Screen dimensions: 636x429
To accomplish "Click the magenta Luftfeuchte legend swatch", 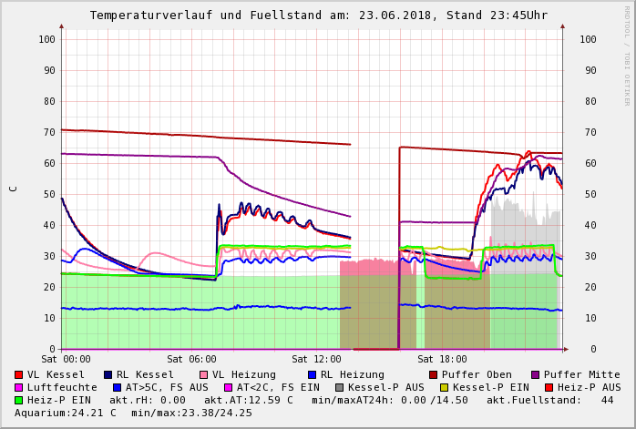I will coord(19,387).
